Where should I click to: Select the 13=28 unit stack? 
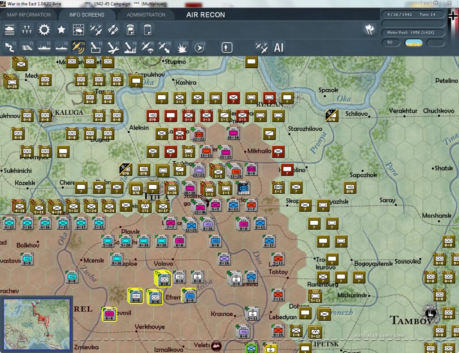coord(235,171)
